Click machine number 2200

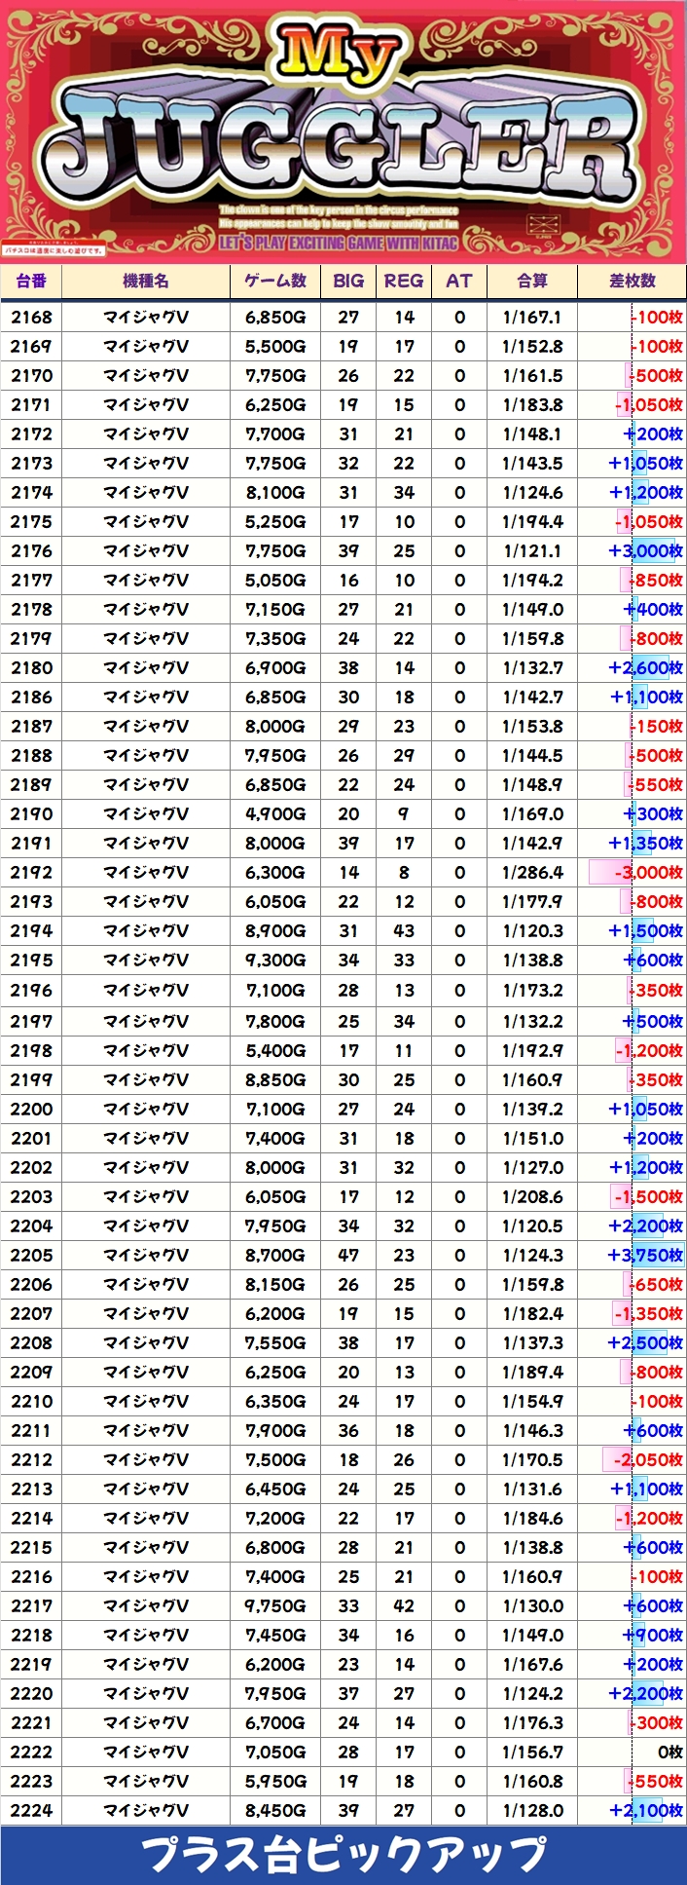click(31, 1110)
